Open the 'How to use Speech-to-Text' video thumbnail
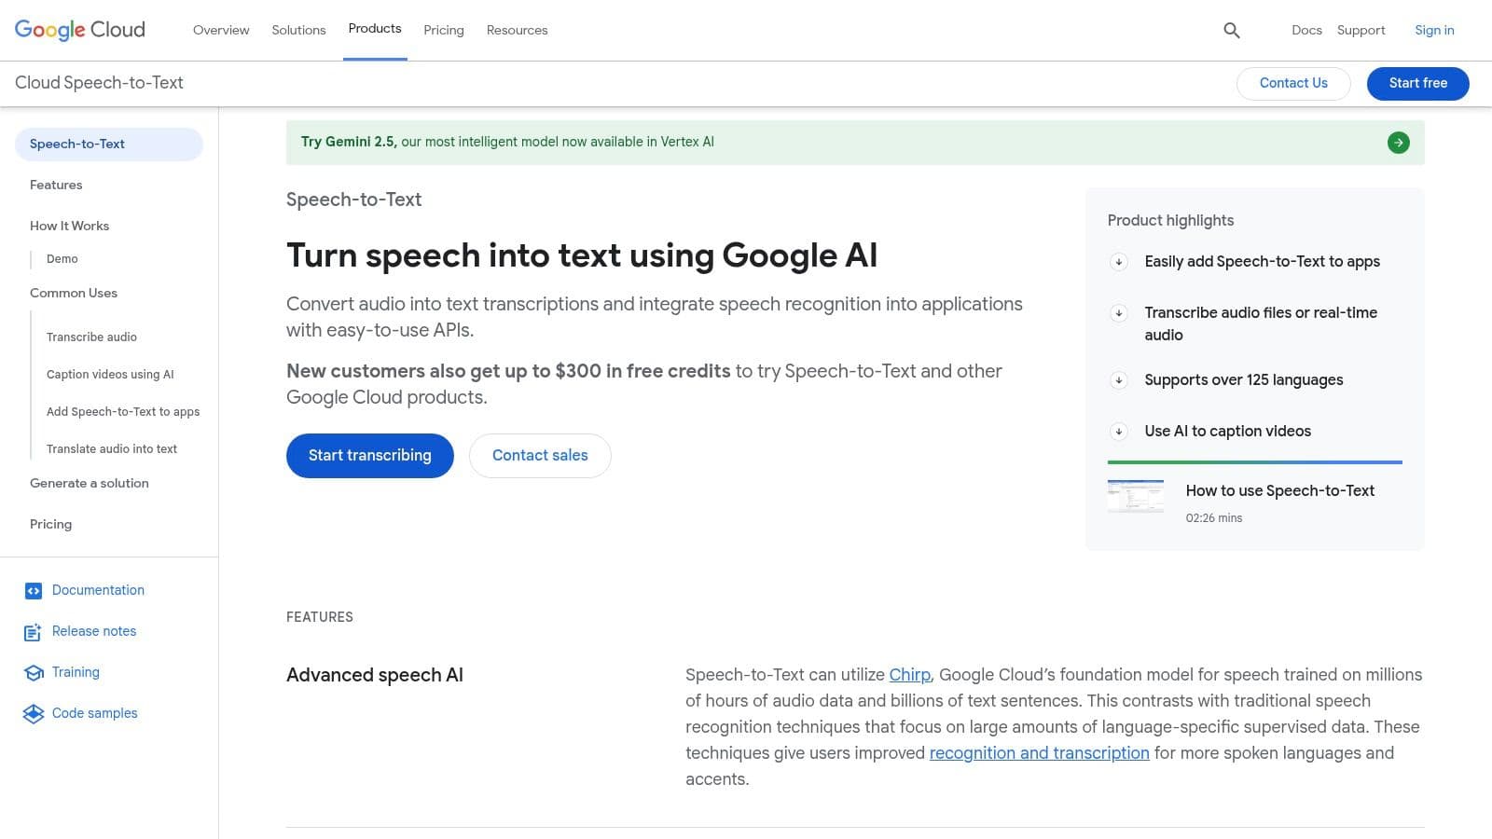 click(1136, 497)
